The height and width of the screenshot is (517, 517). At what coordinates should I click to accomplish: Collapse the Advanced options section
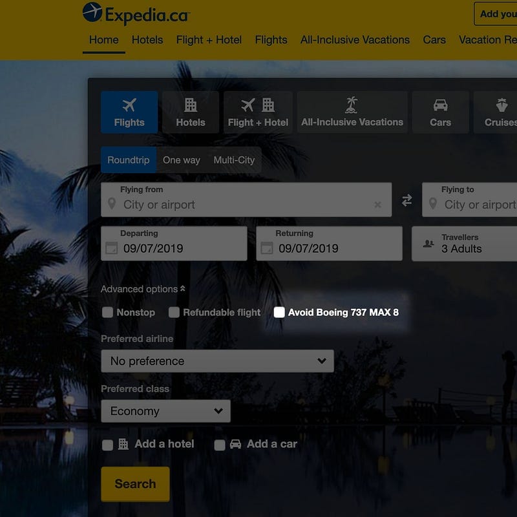[143, 290]
